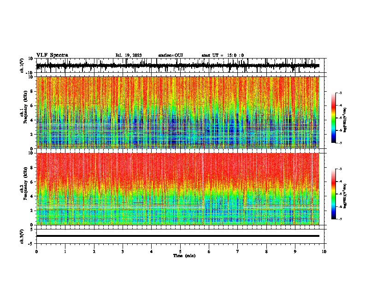Click inside the ch.1 frequency spectrogram
Image resolution: width=365 pixels, height=282 pixels.
pos(177,112)
